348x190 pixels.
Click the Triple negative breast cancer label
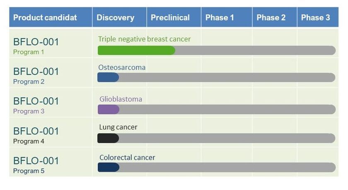click(144, 39)
